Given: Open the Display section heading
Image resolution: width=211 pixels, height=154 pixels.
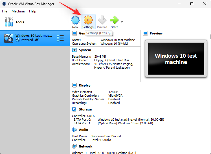Looking at the screenshot, I should tap(85, 85).
